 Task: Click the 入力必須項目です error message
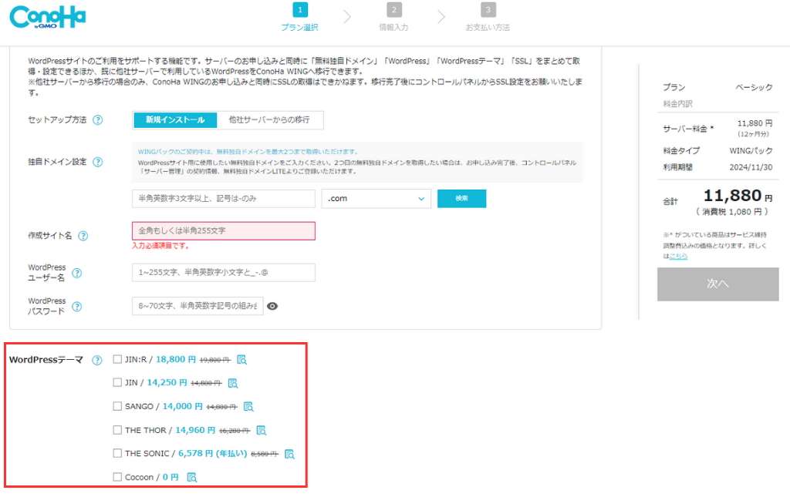point(160,246)
